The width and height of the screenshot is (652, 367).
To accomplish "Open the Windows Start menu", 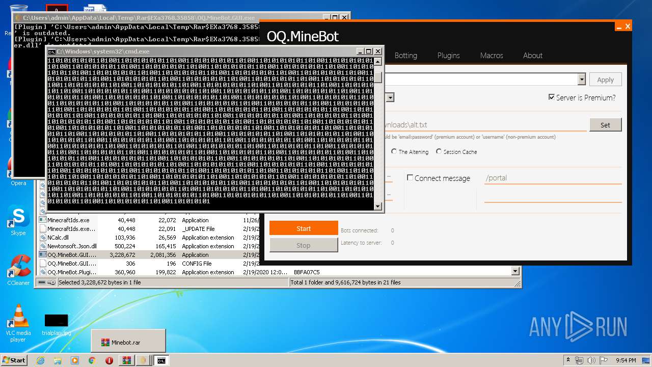I will click(14, 360).
